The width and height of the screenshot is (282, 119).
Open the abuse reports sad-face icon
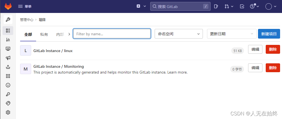8,85
